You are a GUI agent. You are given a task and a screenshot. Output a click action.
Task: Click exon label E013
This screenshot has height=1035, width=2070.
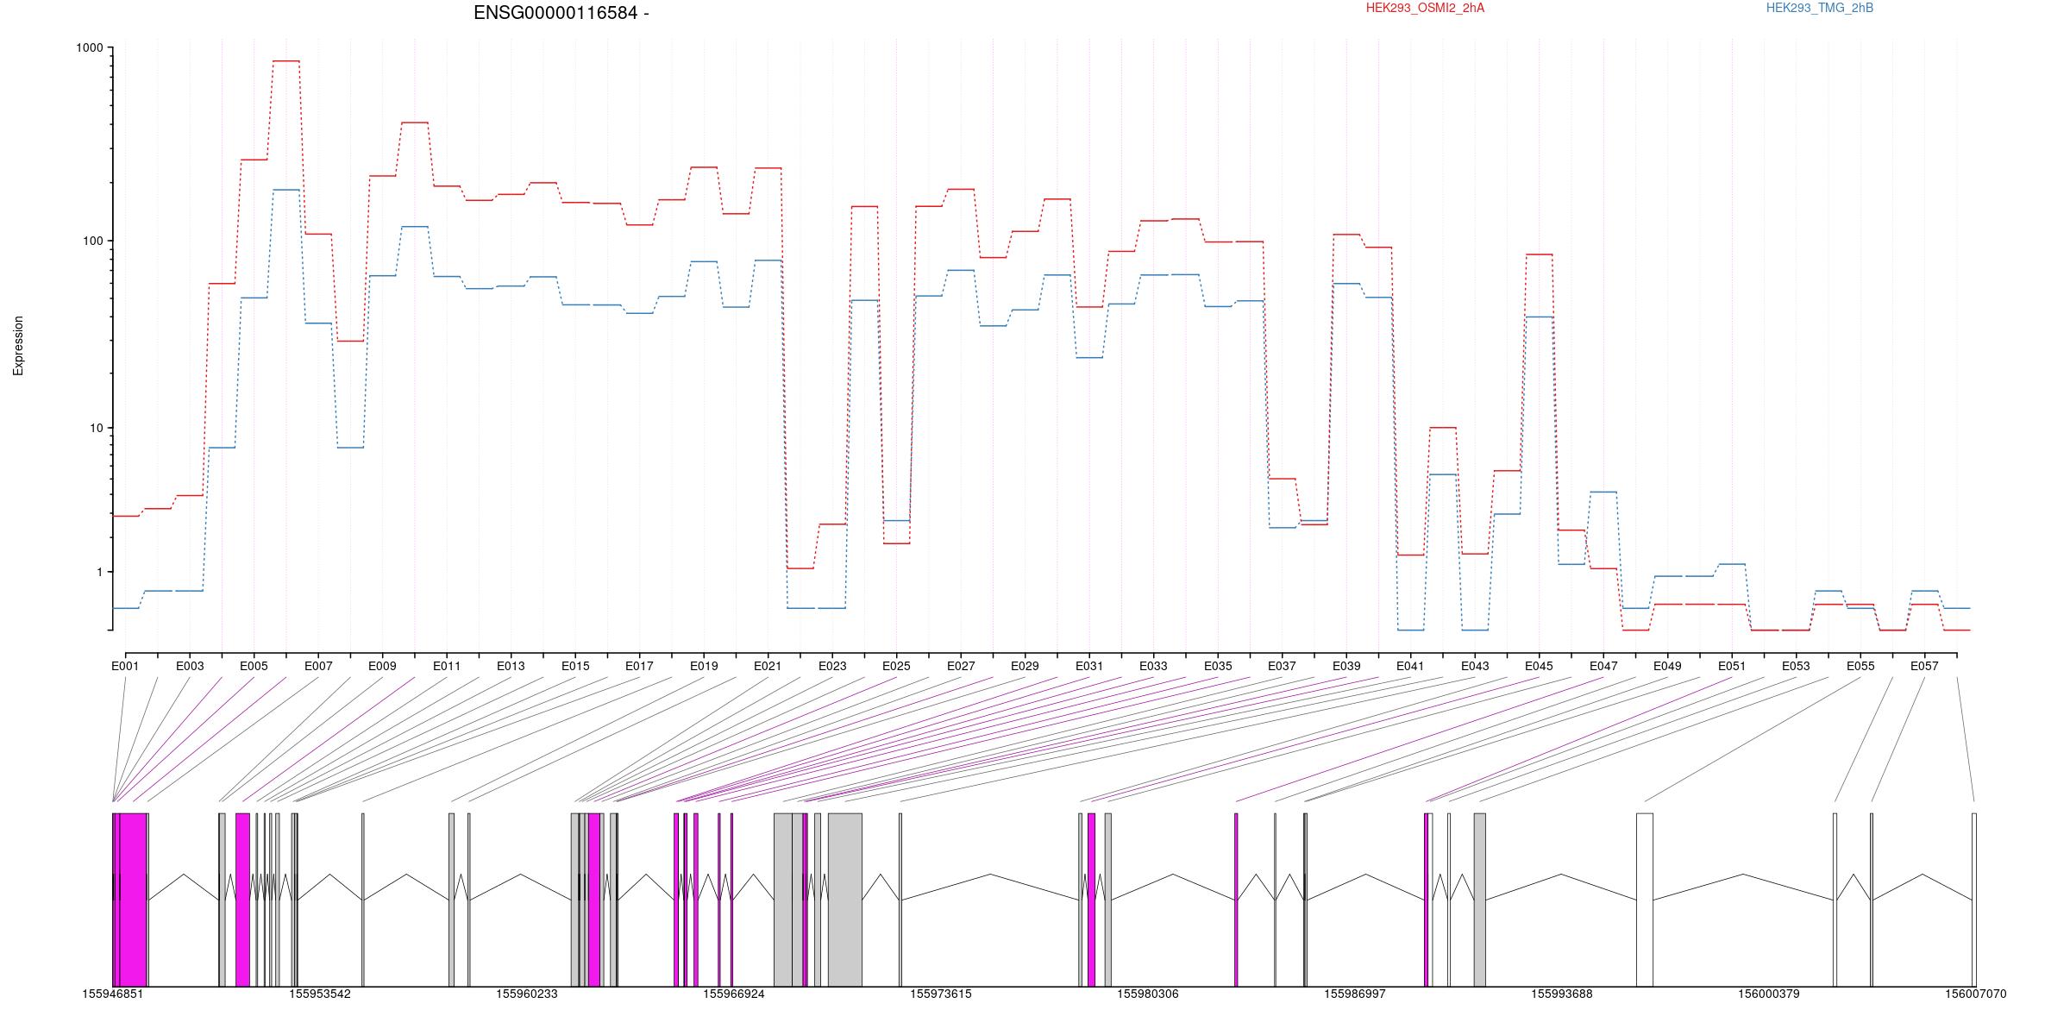tap(511, 666)
